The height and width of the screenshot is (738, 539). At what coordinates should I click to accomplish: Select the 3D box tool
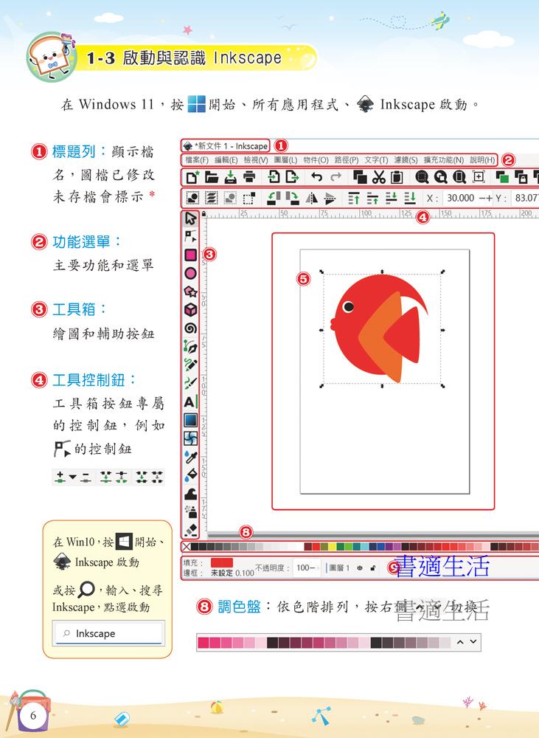(190, 310)
